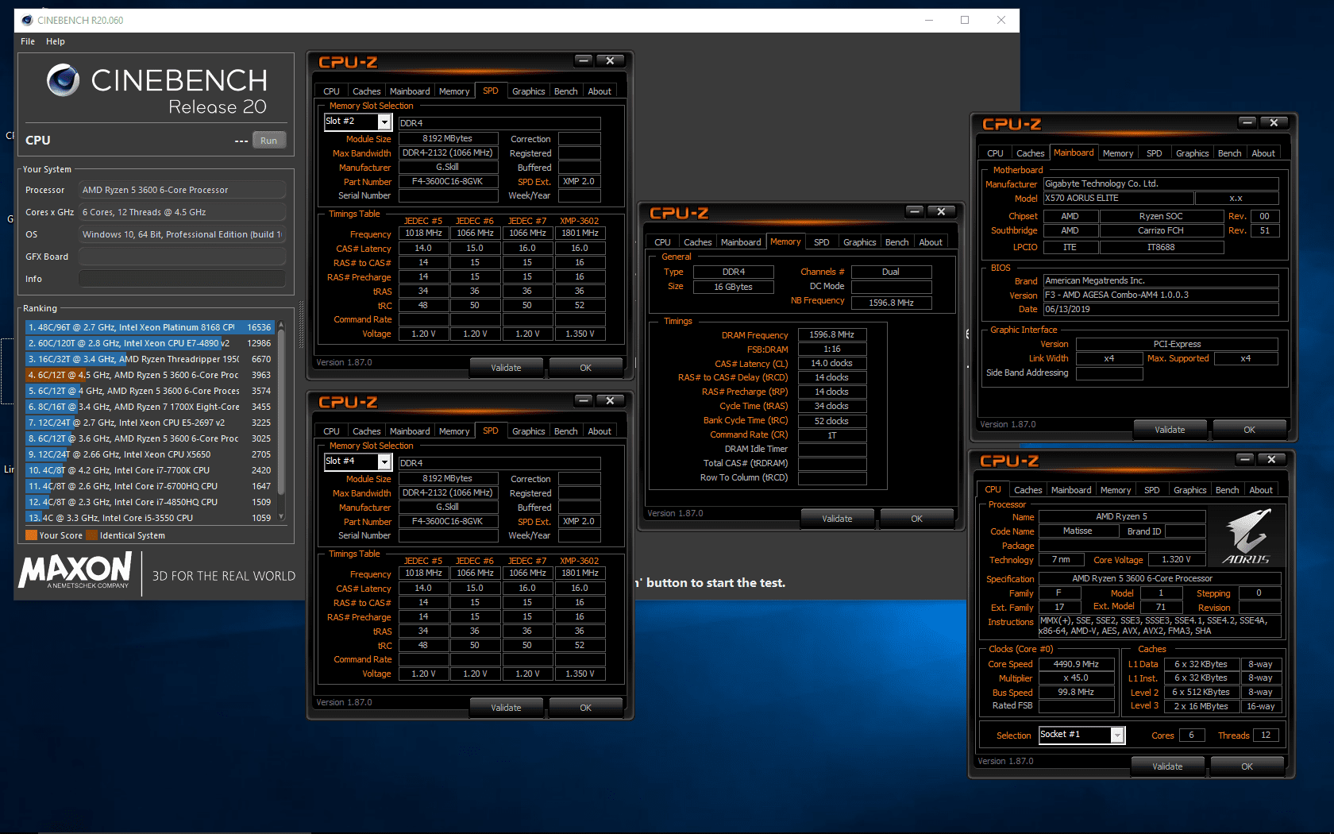This screenshot has height=834, width=1334.
Task: Click Validate in Slot #4 CPU-Z window
Action: (506, 708)
